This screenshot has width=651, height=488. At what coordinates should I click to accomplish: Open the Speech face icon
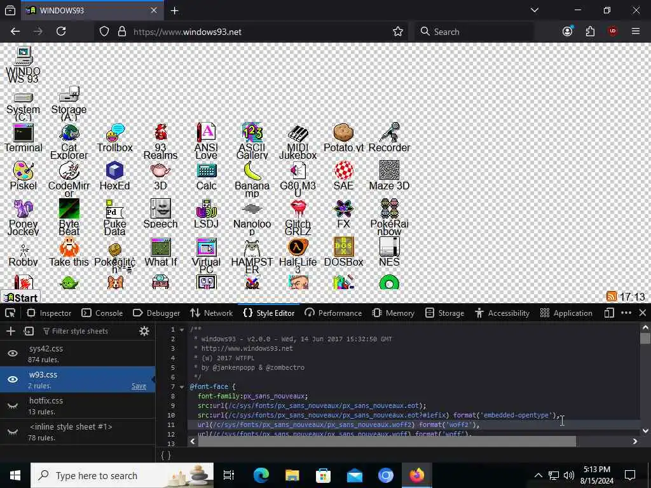[160, 215]
